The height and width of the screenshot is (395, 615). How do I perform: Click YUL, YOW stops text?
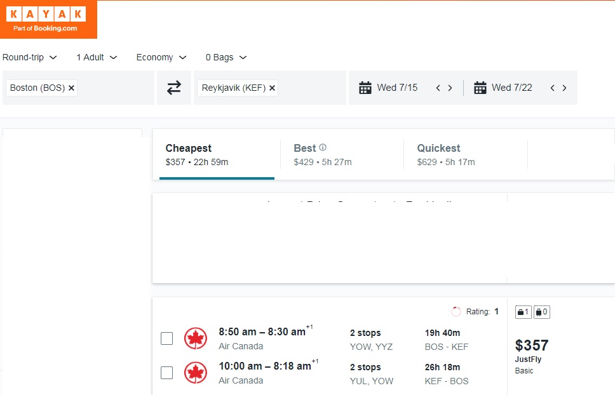(x=372, y=381)
